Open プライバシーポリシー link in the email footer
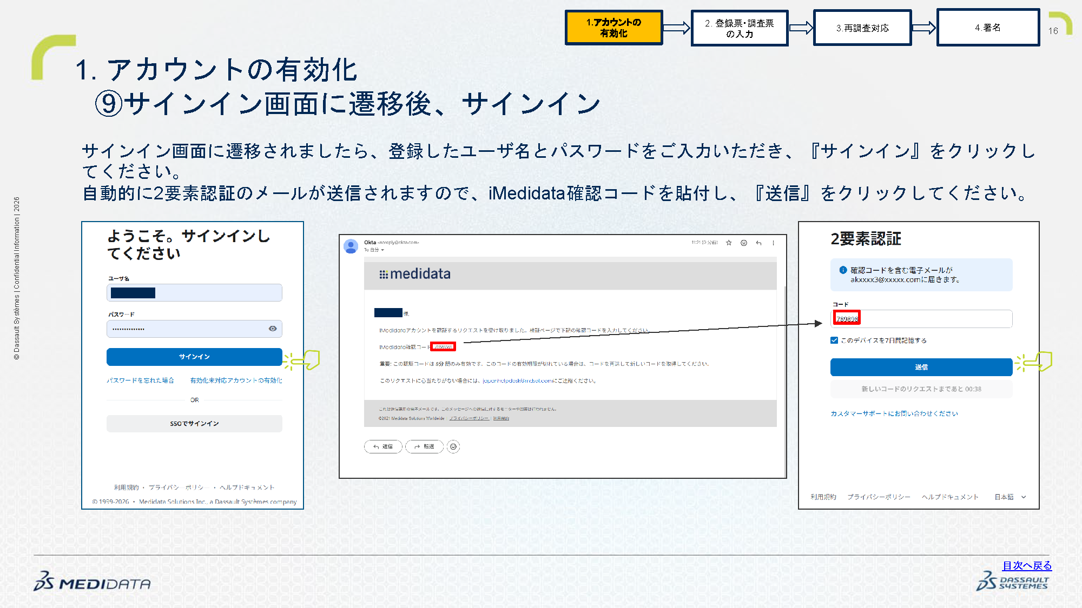Image resolution: width=1082 pixels, height=608 pixels. [469, 418]
